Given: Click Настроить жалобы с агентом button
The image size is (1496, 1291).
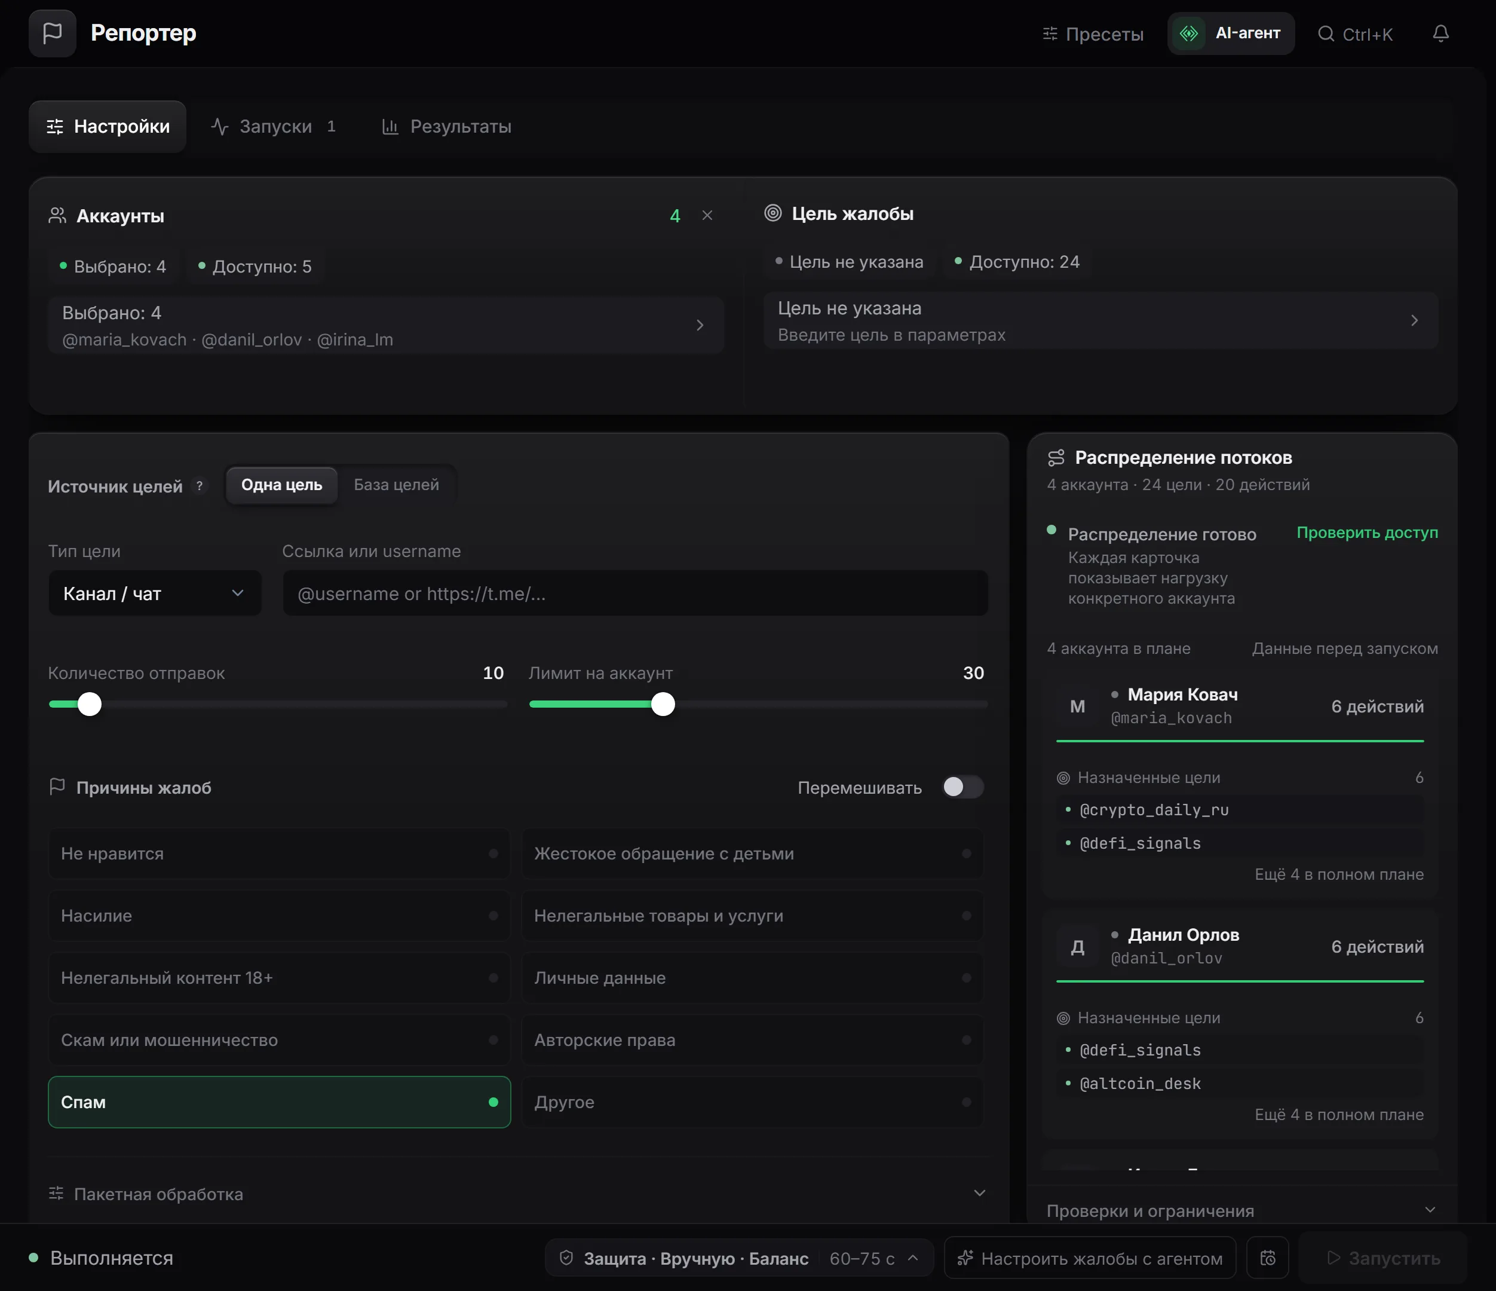Looking at the screenshot, I should tap(1090, 1258).
